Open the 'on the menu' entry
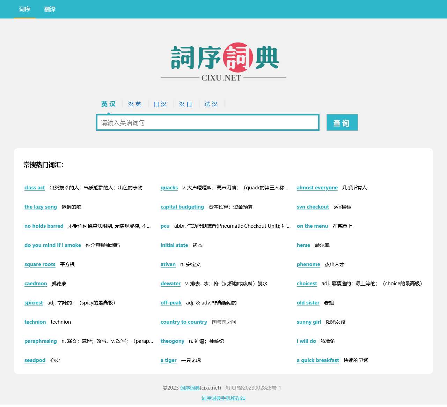The image size is (447, 407). click(x=313, y=226)
